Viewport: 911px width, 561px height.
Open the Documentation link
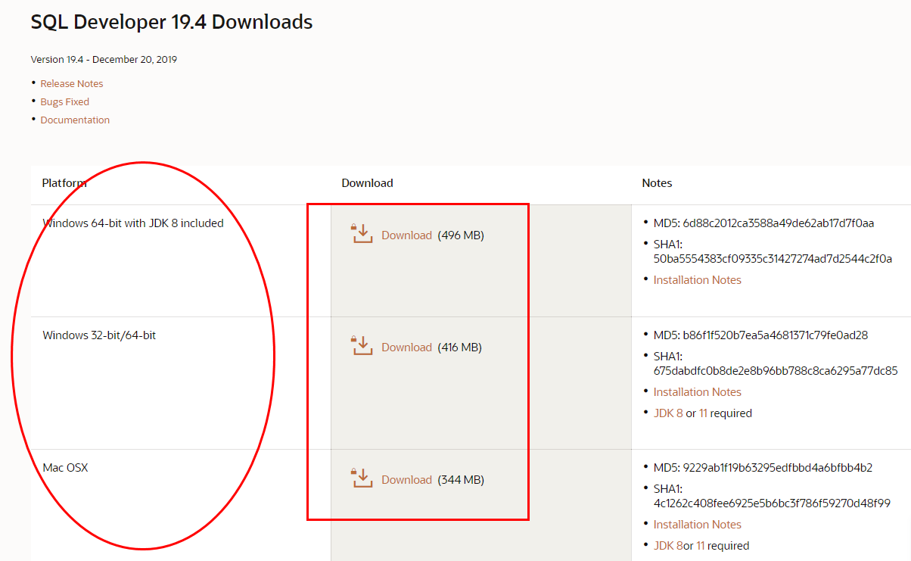(75, 120)
